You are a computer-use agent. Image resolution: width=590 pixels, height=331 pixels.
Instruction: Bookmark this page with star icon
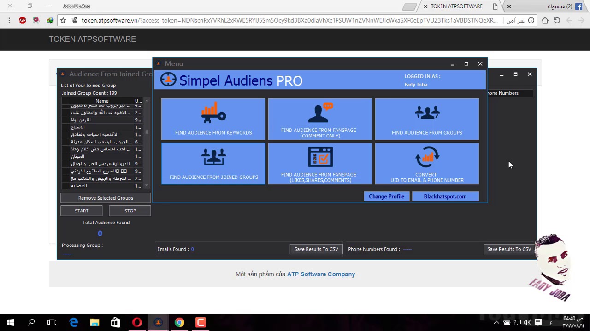click(63, 20)
